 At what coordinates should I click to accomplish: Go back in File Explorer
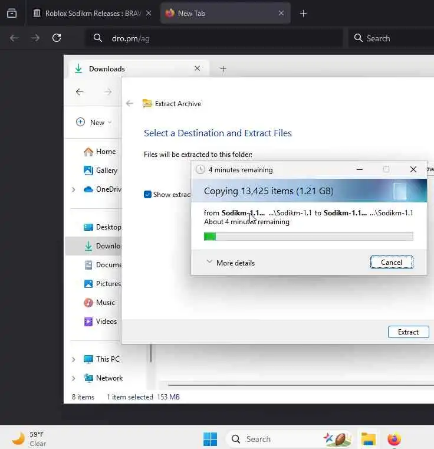[x=80, y=92]
